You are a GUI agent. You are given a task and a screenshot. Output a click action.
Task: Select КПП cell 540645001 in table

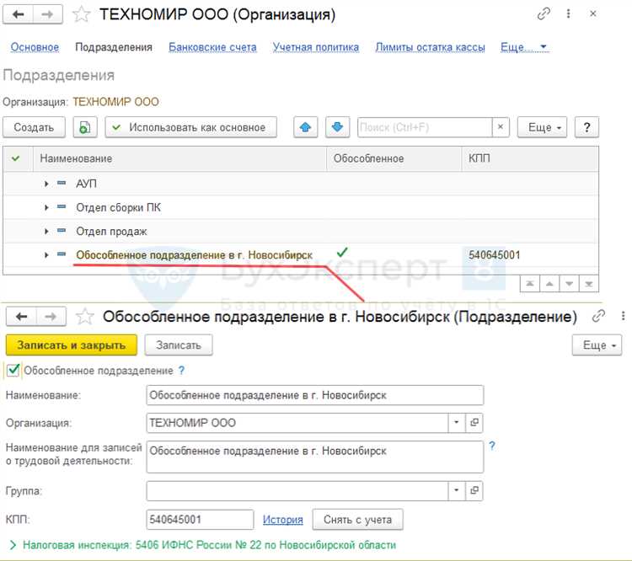494,254
